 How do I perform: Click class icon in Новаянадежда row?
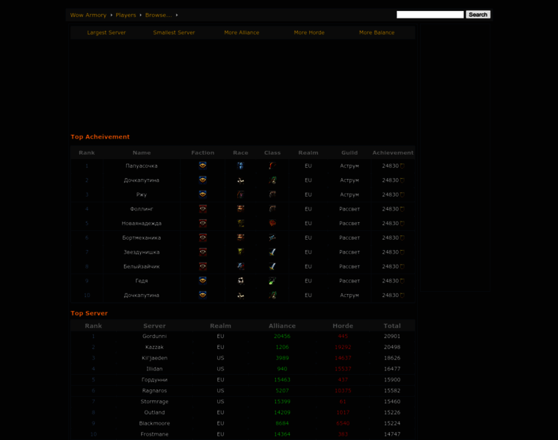(x=272, y=223)
